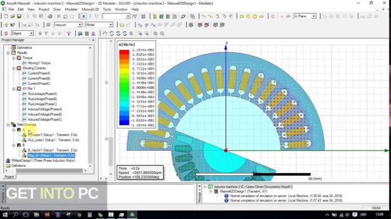Close the Project Manager panel
The height and width of the screenshot is (219, 391).
(94, 40)
